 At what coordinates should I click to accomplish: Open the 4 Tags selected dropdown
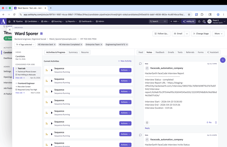(x=25, y=45)
